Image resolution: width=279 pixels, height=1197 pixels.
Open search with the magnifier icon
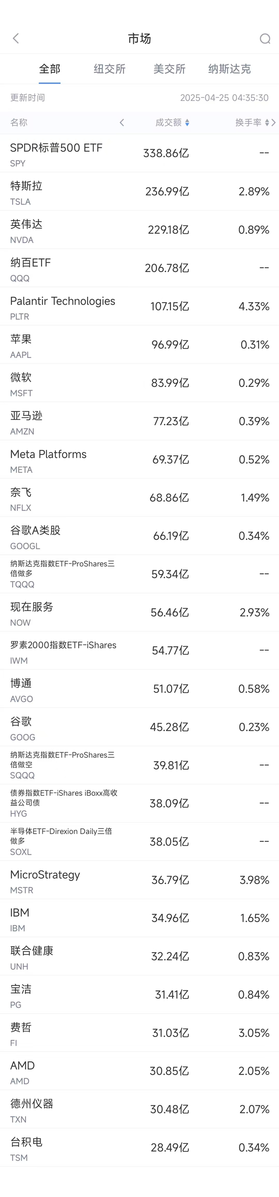point(265,39)
